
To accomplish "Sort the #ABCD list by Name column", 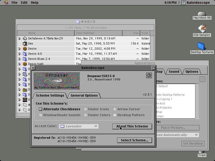I will pyautogui.click(x=46, y=33).
